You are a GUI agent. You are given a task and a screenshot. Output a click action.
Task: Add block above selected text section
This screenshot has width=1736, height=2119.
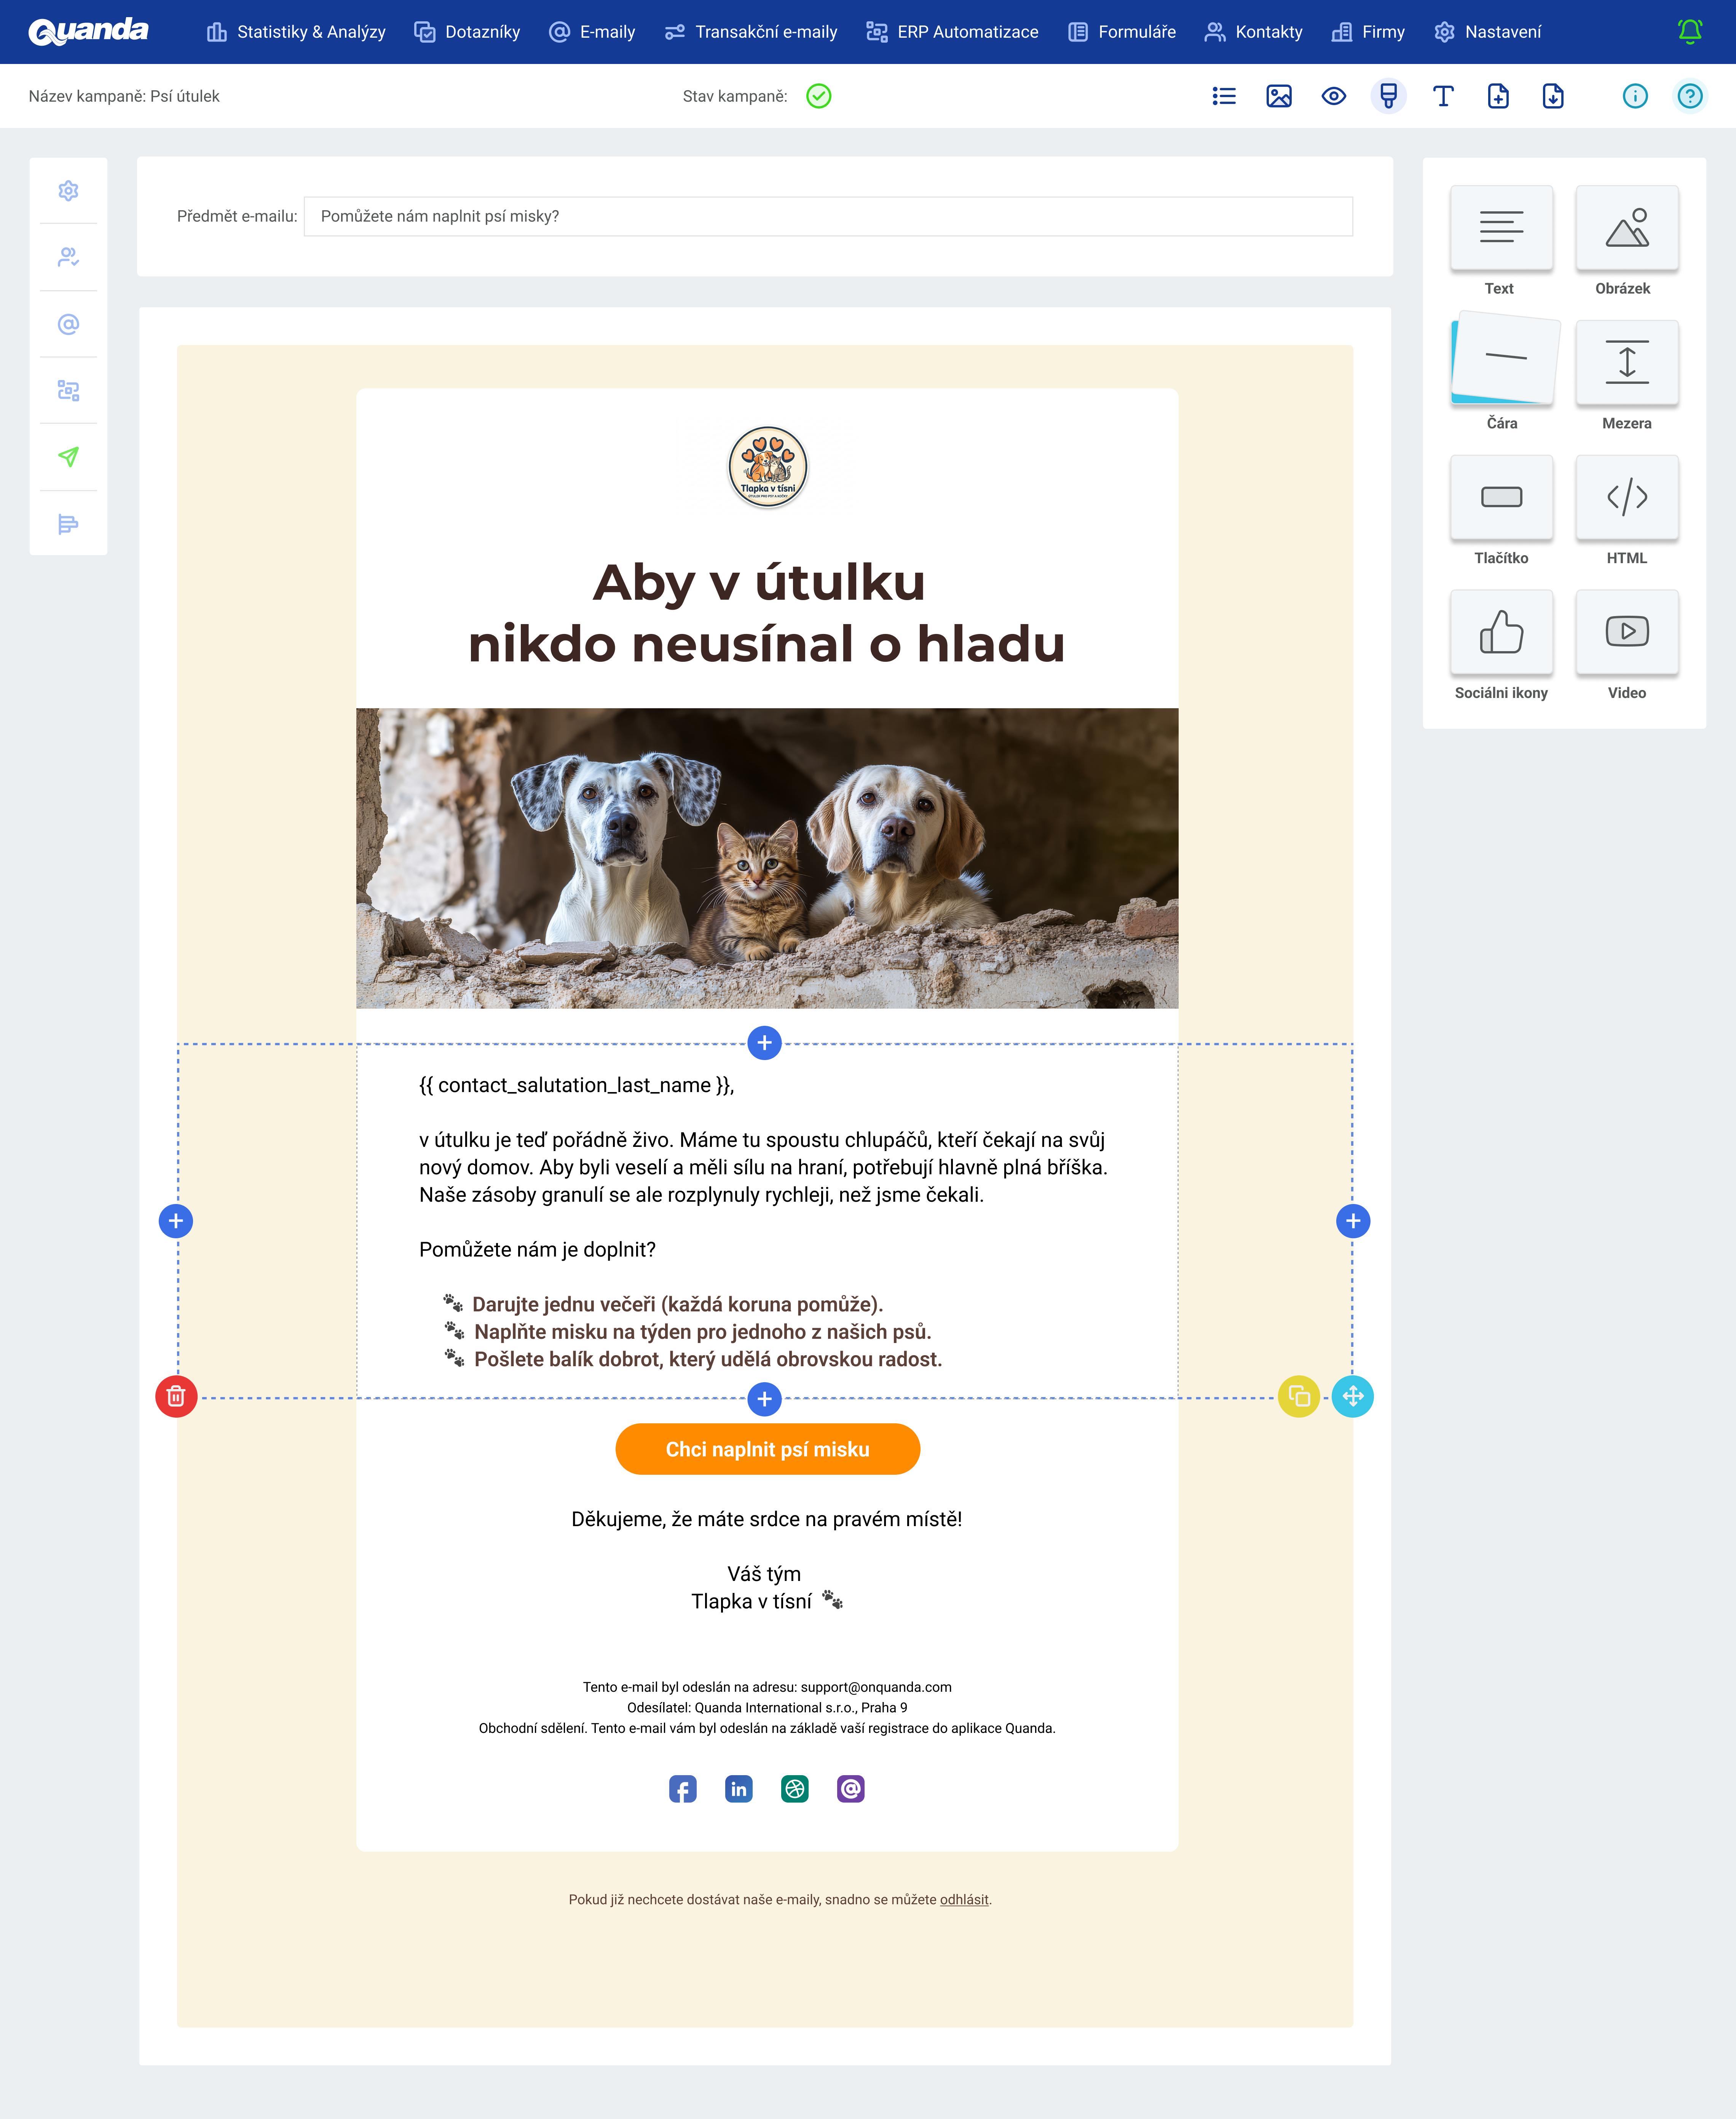click(x=765, y=1043)
